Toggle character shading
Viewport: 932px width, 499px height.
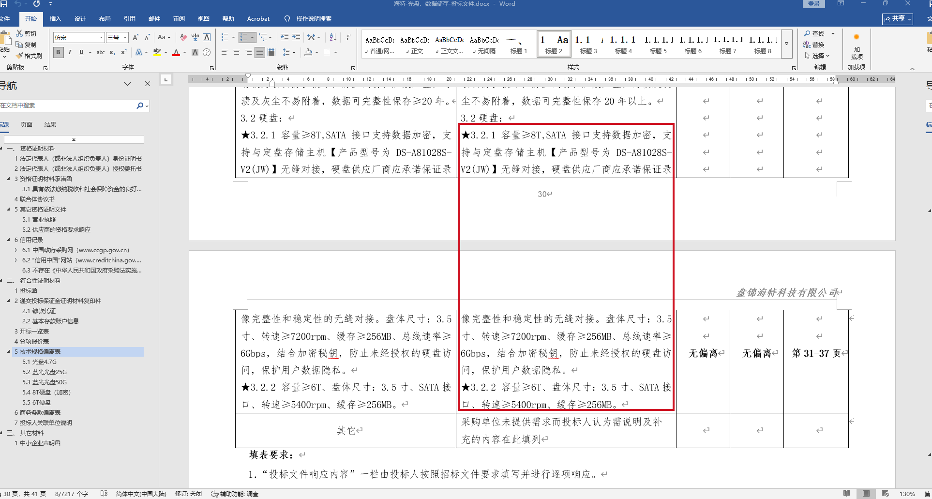click(195, 52)
